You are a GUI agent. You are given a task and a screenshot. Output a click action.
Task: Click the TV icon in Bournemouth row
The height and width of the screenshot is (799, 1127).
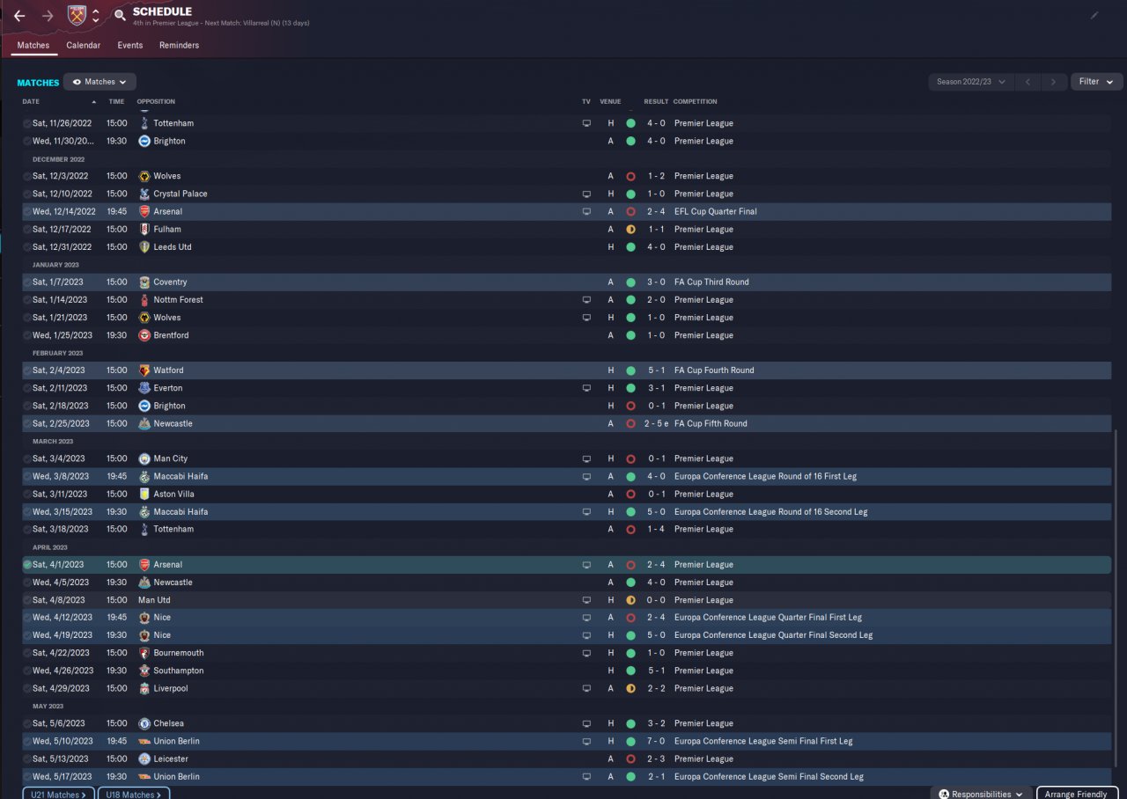[x=586, y=653]
